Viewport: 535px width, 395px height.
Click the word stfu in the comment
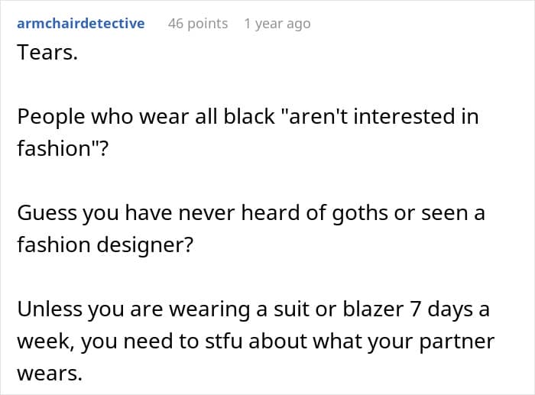point(224,341)
